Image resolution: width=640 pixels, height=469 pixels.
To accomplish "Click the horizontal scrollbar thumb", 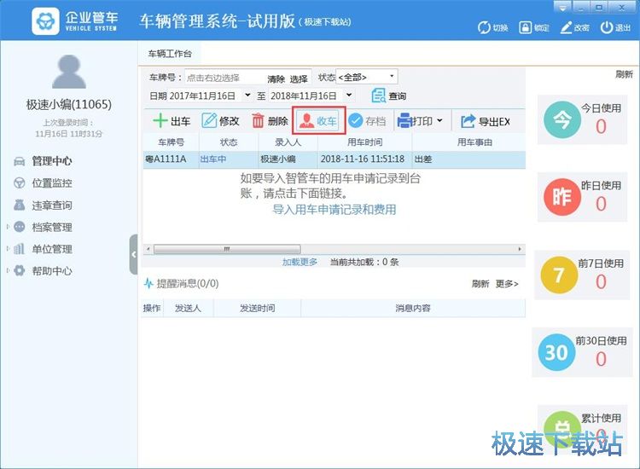I will 227,249.
